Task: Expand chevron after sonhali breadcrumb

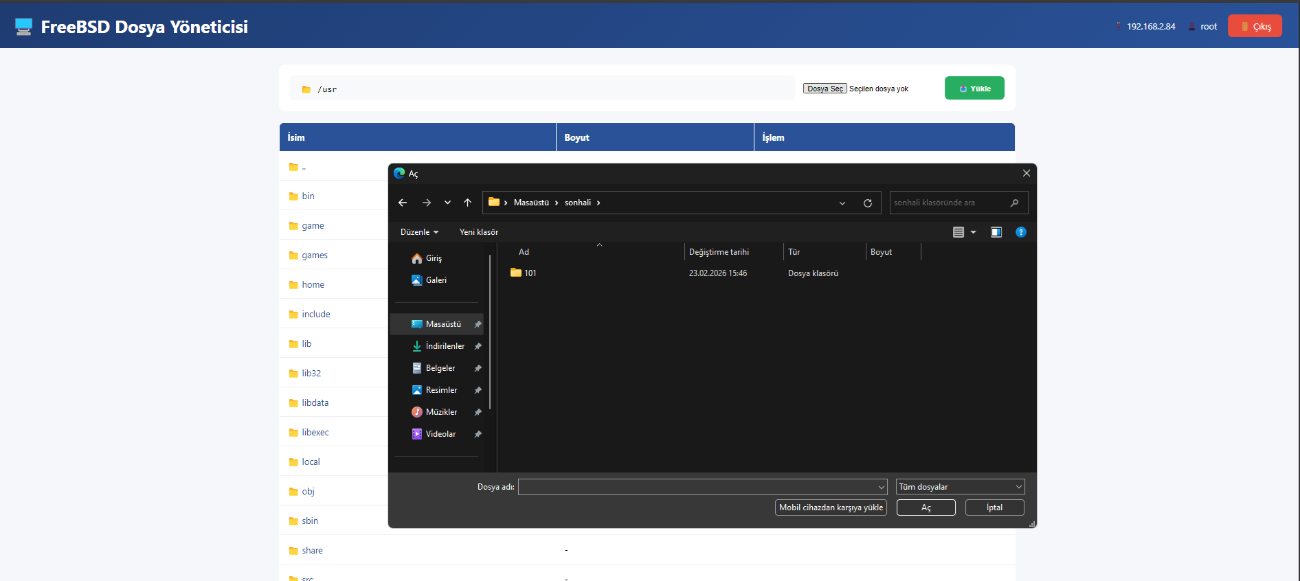Action: [x=598, y=203]
